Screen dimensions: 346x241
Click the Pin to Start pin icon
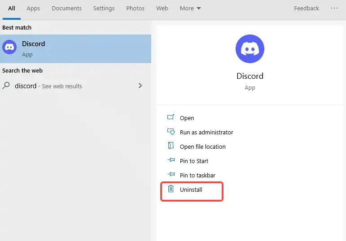[x=171, y=160]
